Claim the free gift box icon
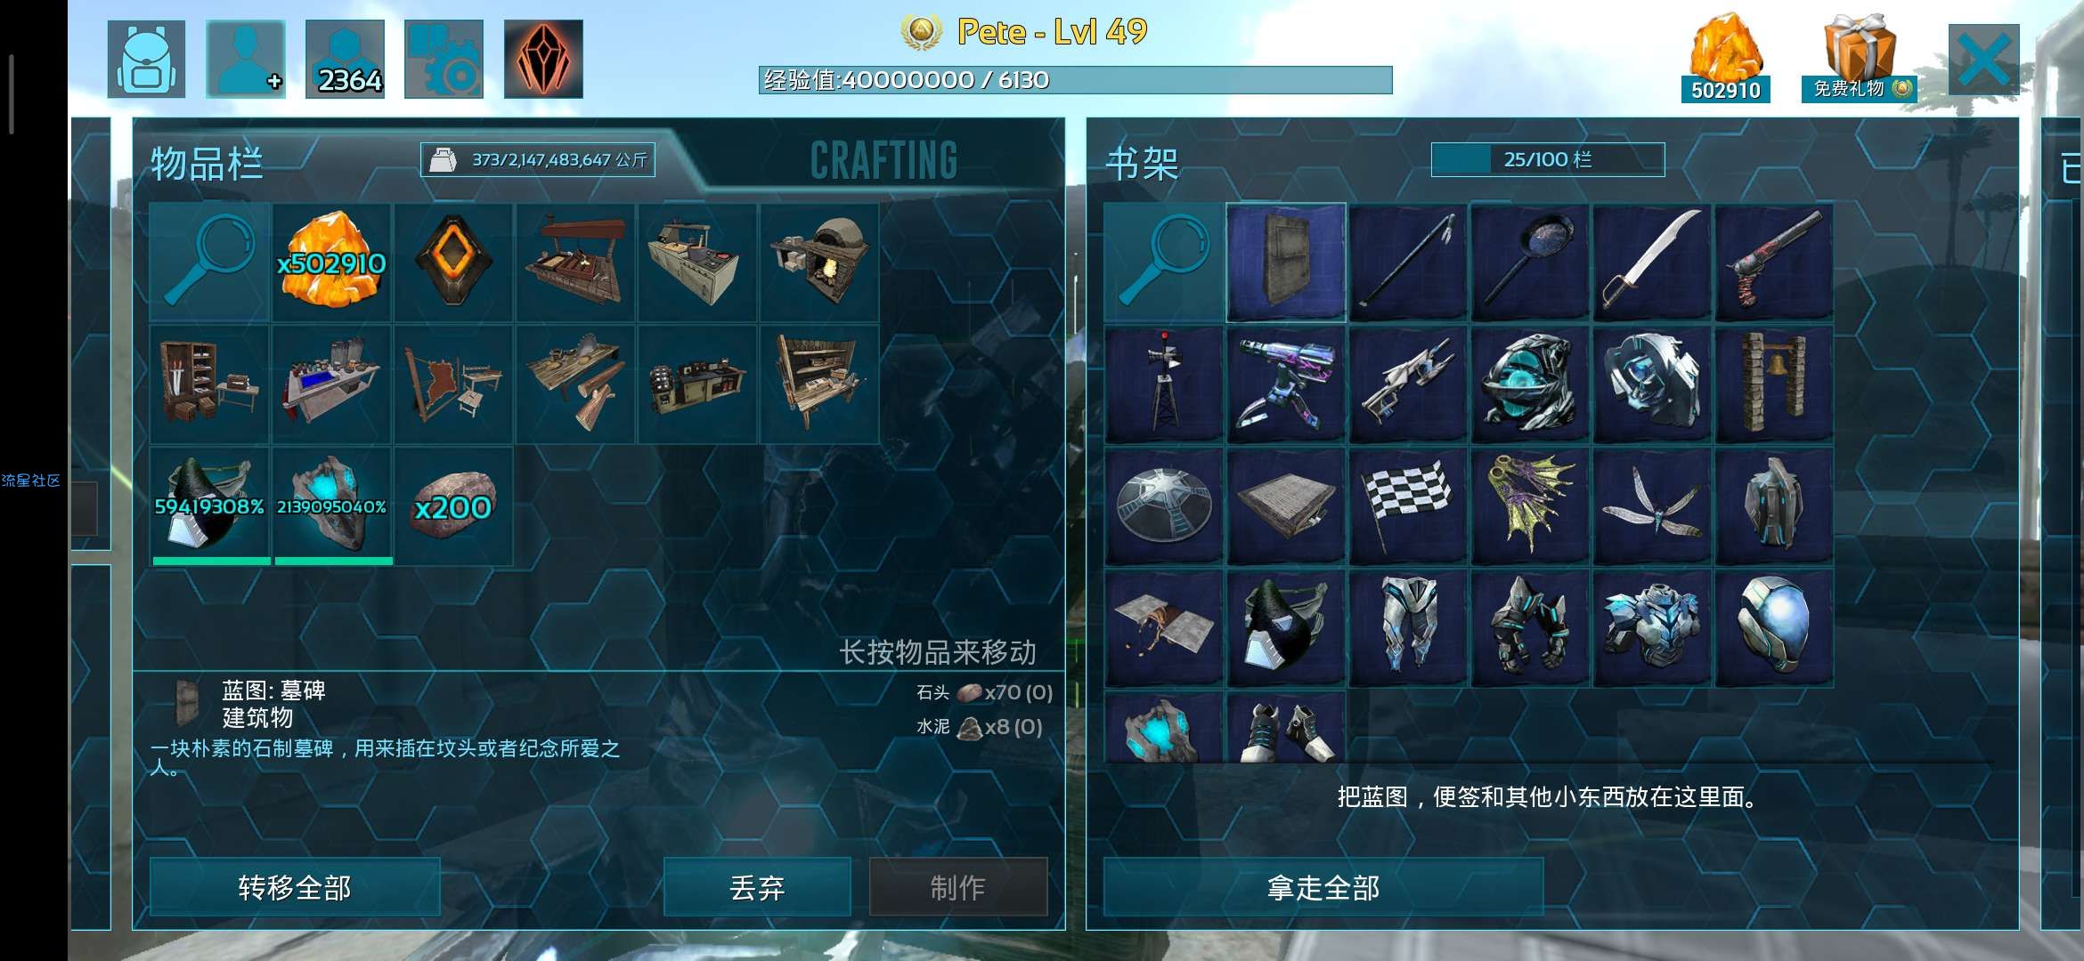The image size is (2084, 961). point(1858,58)
